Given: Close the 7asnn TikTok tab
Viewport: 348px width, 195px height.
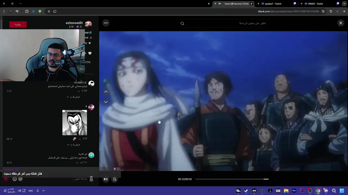Looking at the screenshot, I should click(215, 4).
